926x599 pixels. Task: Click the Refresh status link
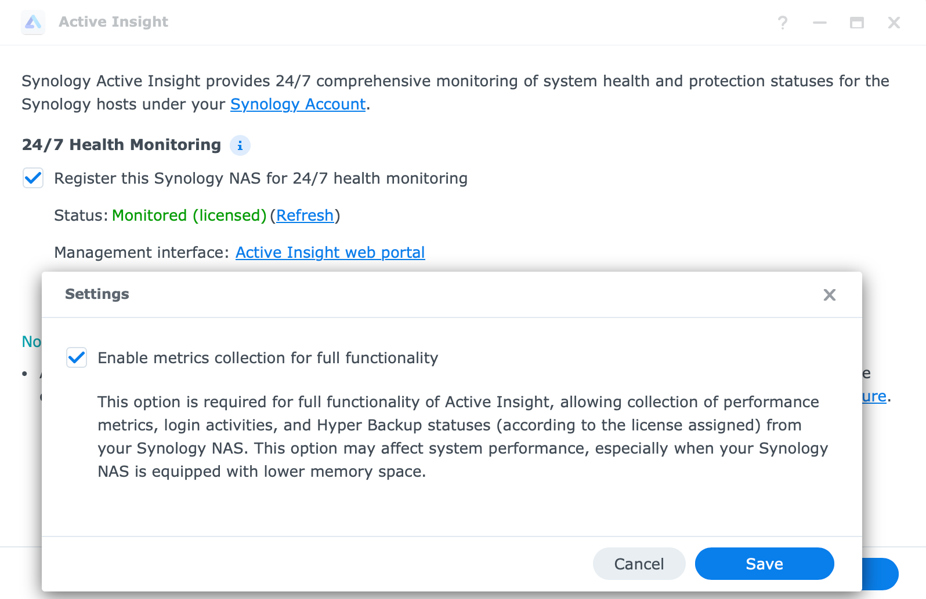point(305,216)
